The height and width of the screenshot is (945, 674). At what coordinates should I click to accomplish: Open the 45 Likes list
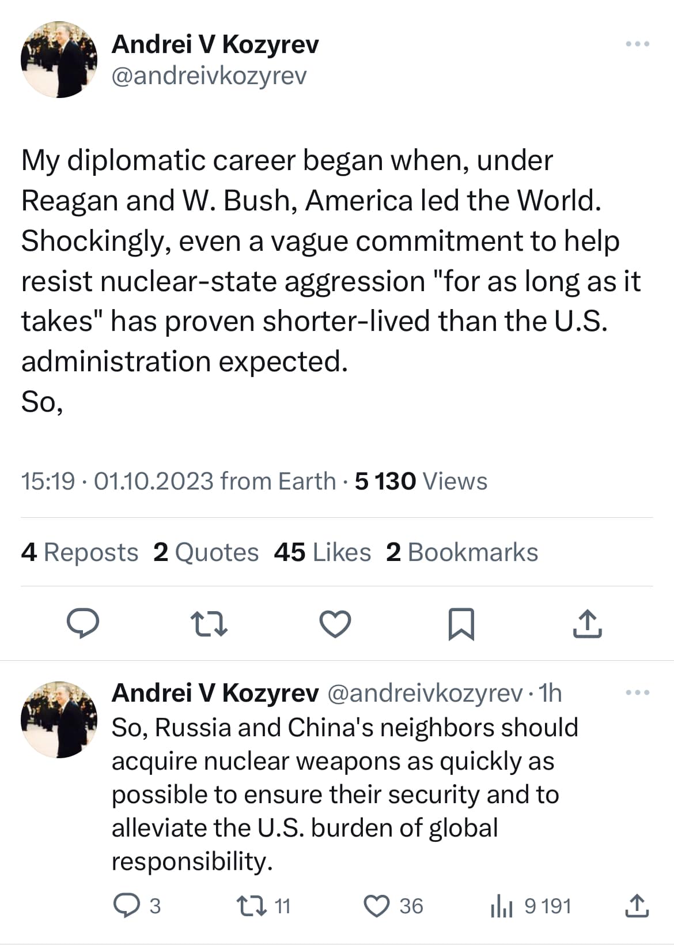[x=322, y=552]
